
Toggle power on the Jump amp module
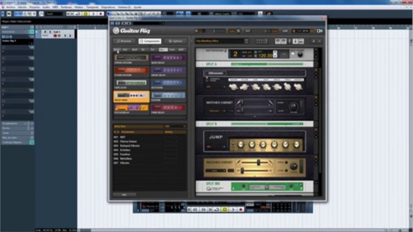(x=316, y=130)
